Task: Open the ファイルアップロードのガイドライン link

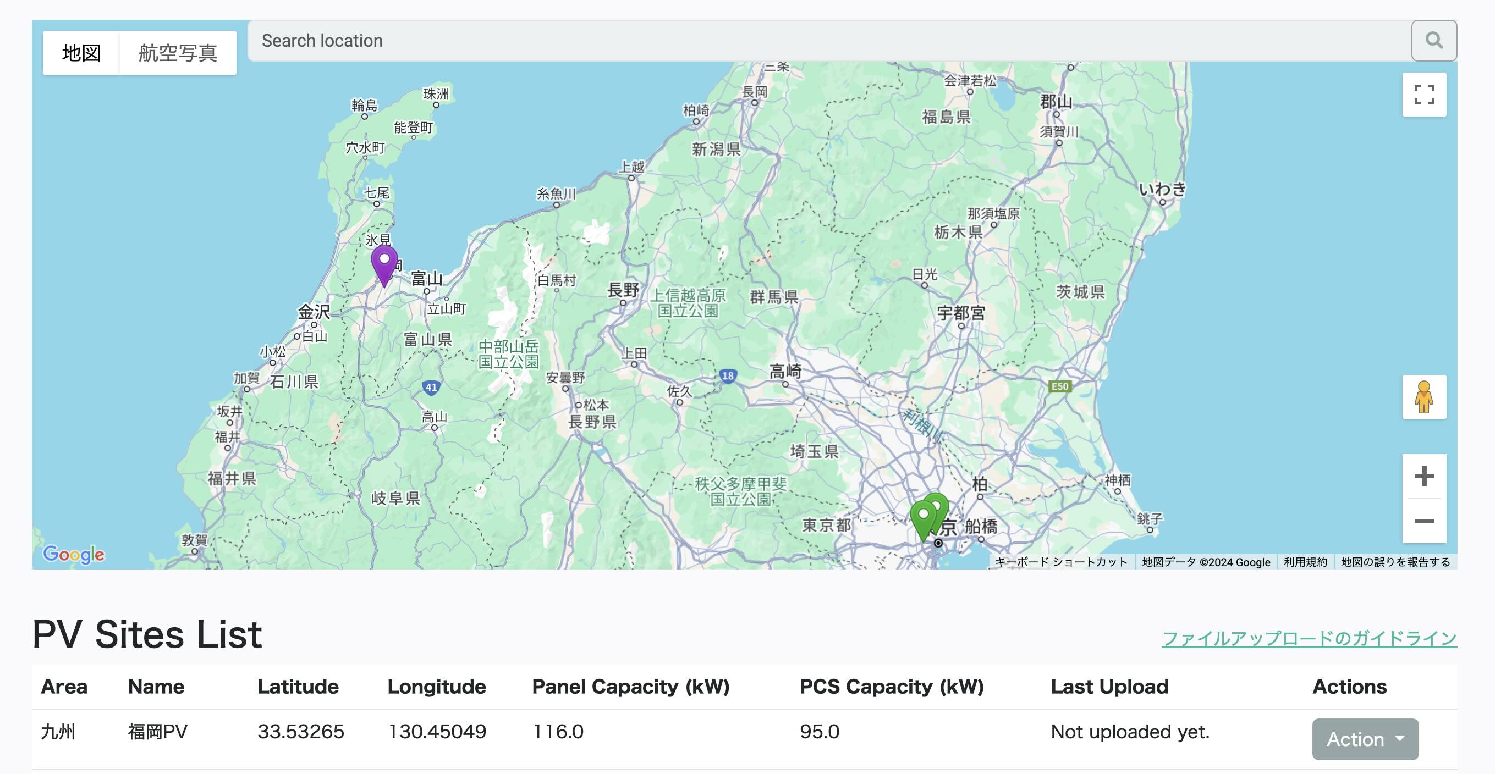Action: click(x=1309, y=638)
